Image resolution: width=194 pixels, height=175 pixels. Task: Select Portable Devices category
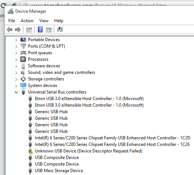coord(44,40)
